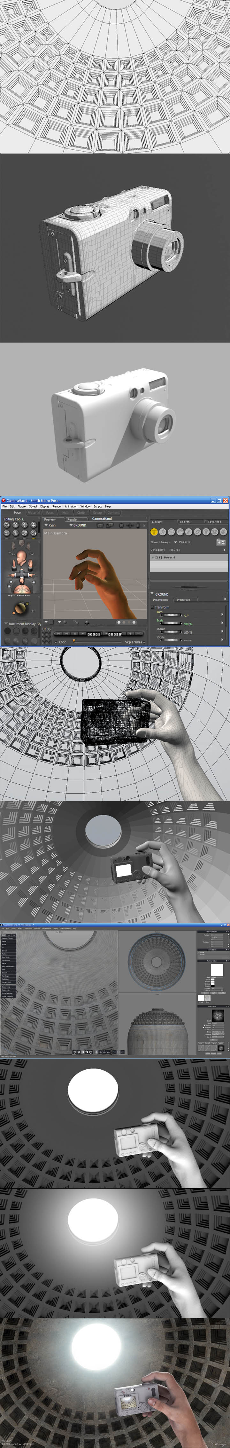The height and width of the screenshot is (1448, 230).
Task: Click the total frames count field
Action: 114,635
